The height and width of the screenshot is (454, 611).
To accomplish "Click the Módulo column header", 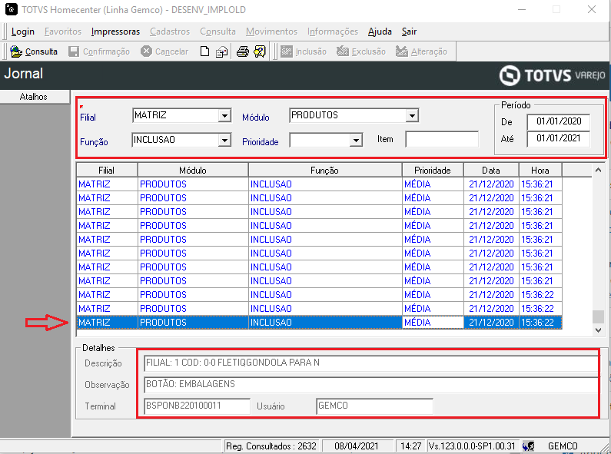I will tap(193, 170).
